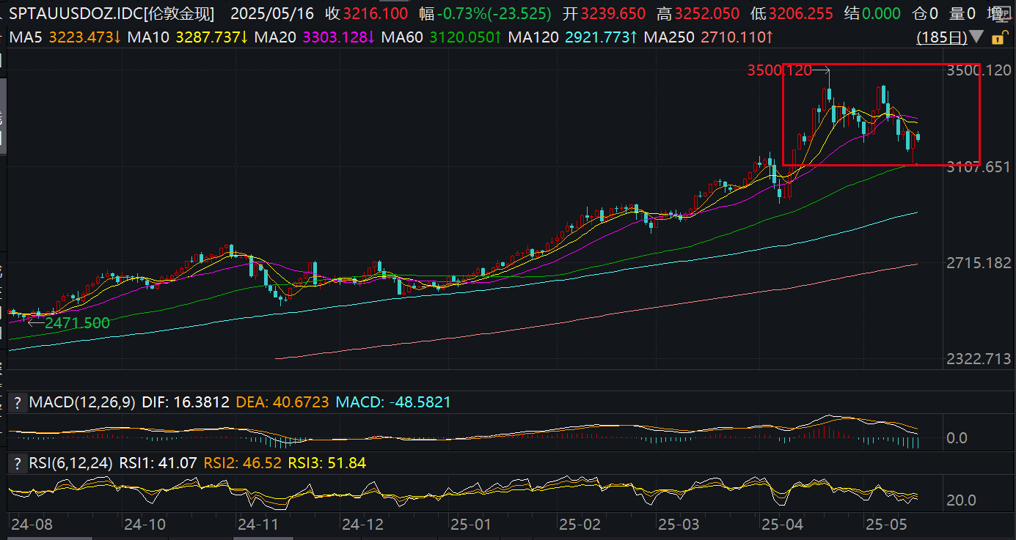The image size is (1016, 540).
Task: Select the MA120 2921.773 moving average label
Action: (x=573, y=37)
